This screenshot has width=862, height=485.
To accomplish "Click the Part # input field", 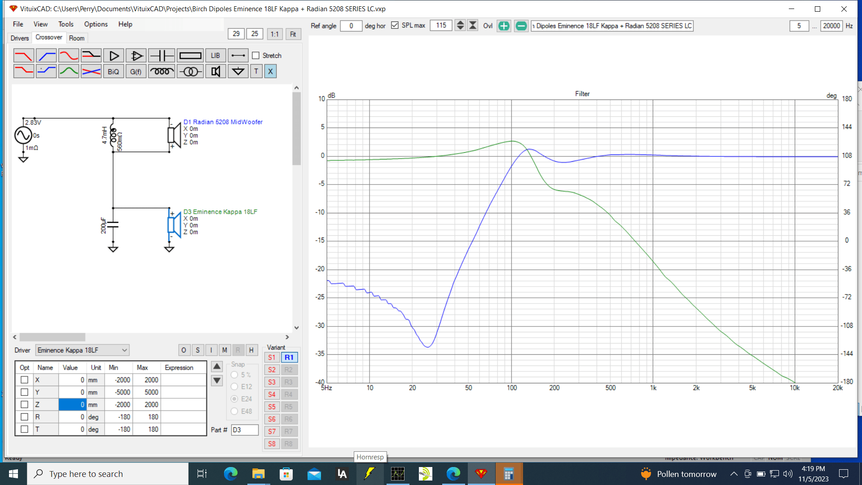I will click(245, 430).
